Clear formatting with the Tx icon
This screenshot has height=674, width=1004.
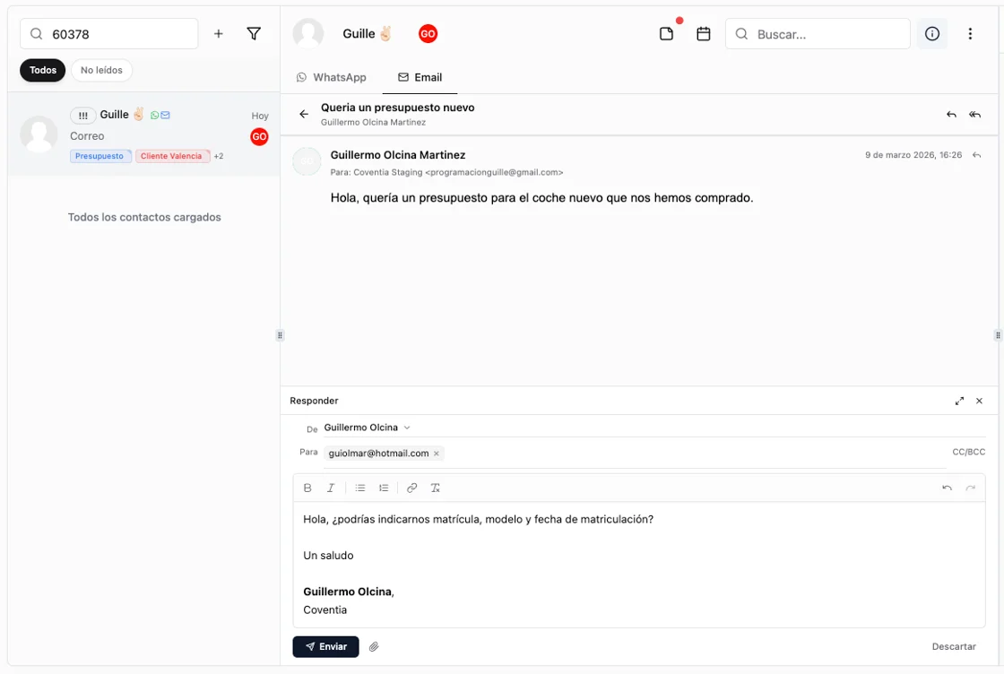[436, 488]
